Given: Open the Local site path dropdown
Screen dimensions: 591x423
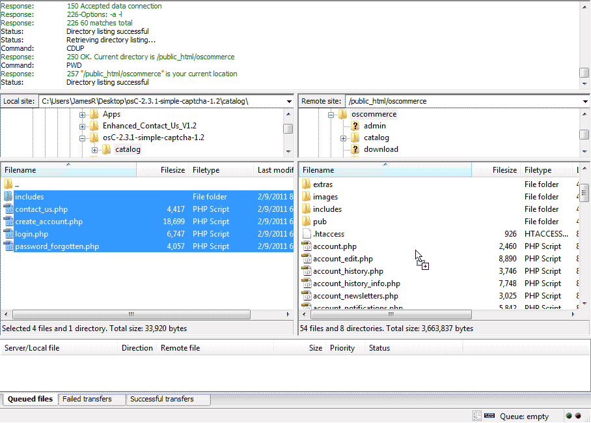Looking at the screenshot, I should [x=289, y=101].
